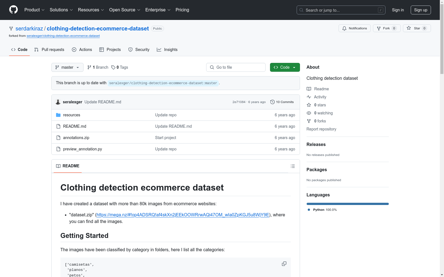
Task: Click the annotations.zip file icon
Action: 58,138
